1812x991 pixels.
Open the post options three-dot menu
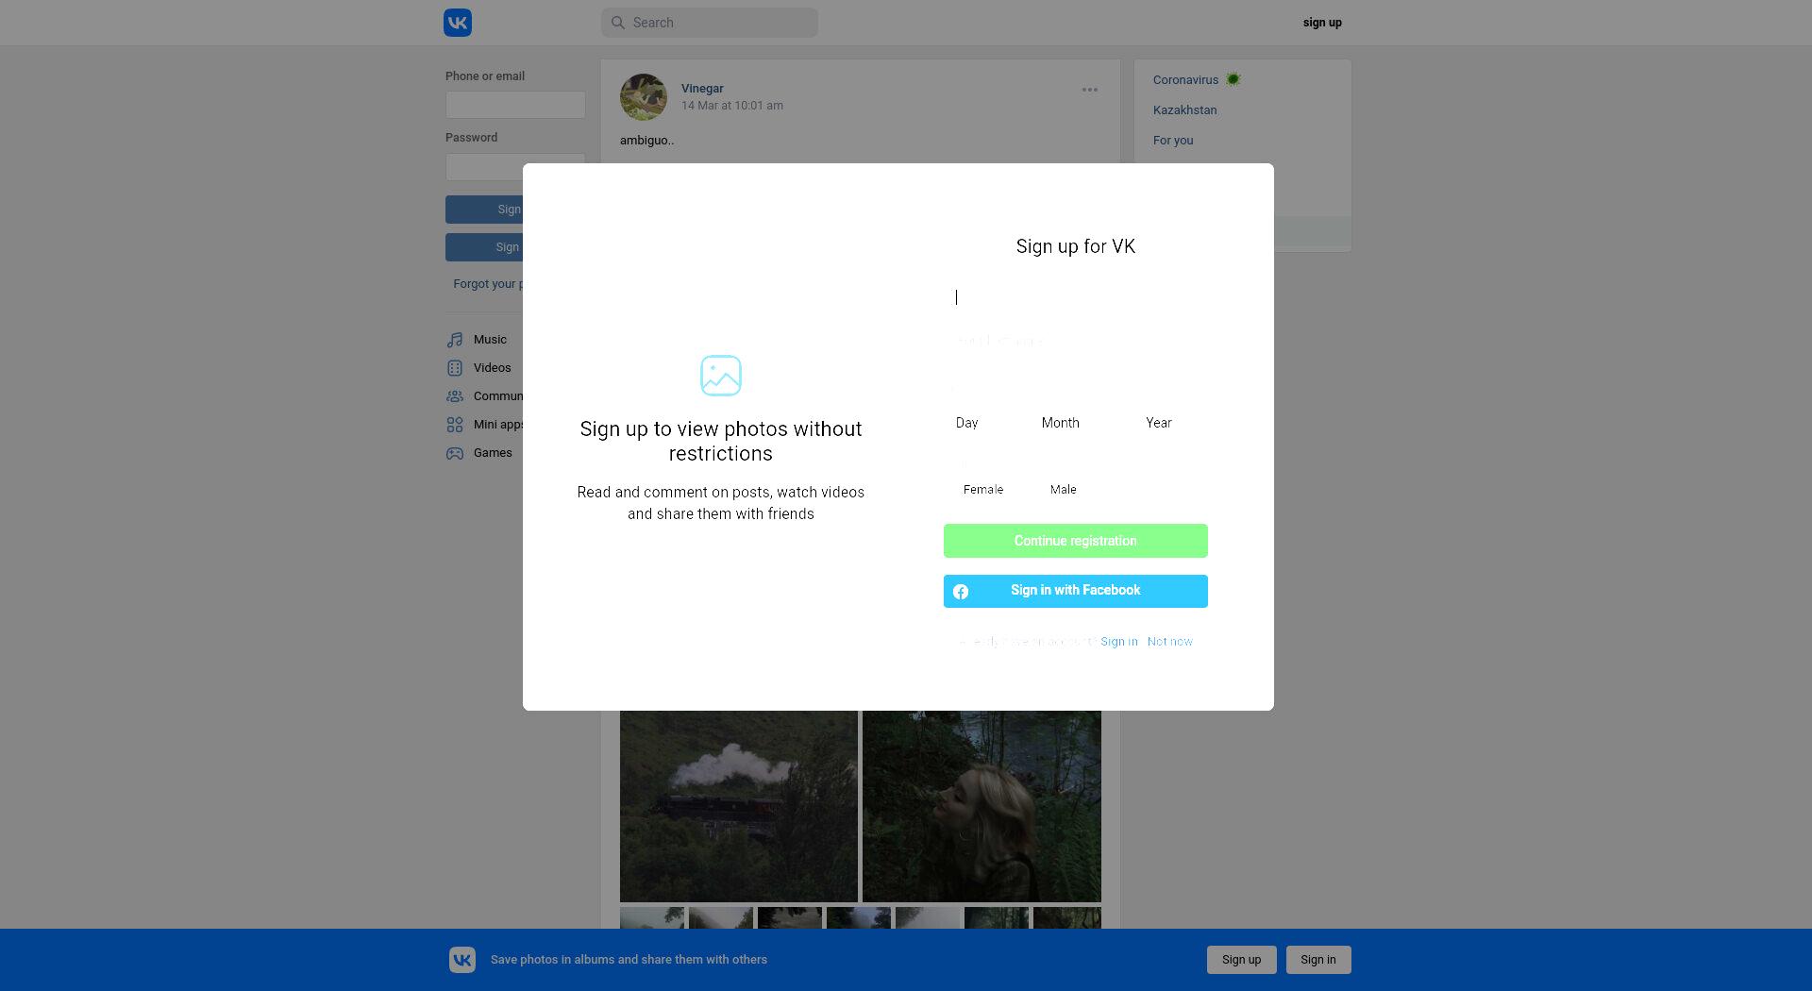click(1090, 90)
